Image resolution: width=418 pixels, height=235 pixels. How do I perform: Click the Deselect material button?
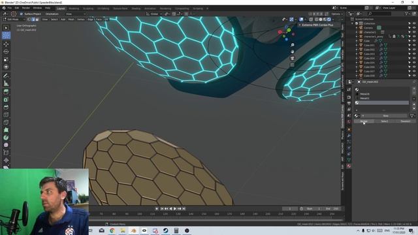(x=405, y=121)
